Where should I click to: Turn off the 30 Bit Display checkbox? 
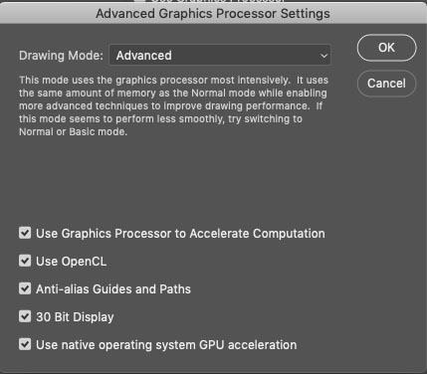click(25, 316)
